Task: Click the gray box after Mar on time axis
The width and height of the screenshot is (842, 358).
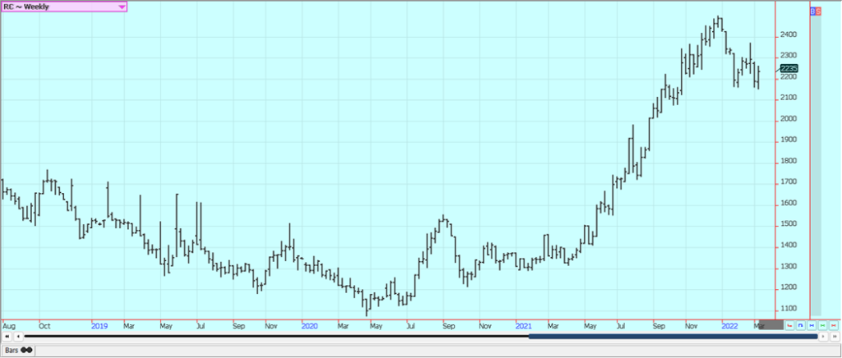Action: (771, 325)
